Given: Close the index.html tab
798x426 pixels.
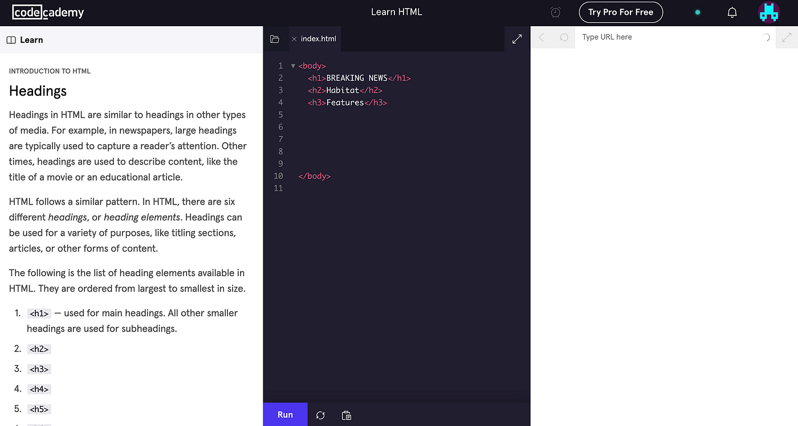Looking at the screenshot, I should (x=294, y=39).
